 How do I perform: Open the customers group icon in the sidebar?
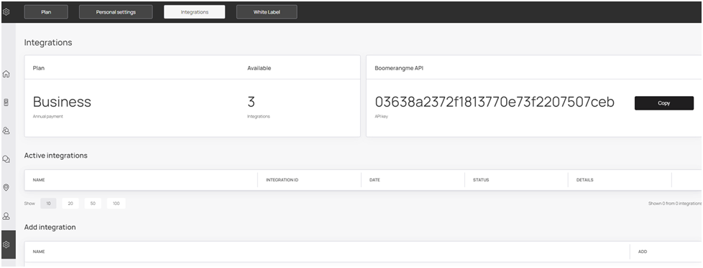[6, 131]
